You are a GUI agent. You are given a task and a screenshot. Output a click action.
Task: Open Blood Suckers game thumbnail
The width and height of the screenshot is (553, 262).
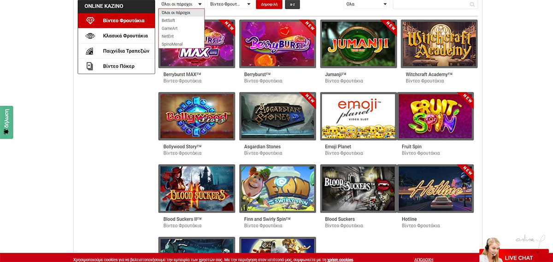[x=359, y=189]
